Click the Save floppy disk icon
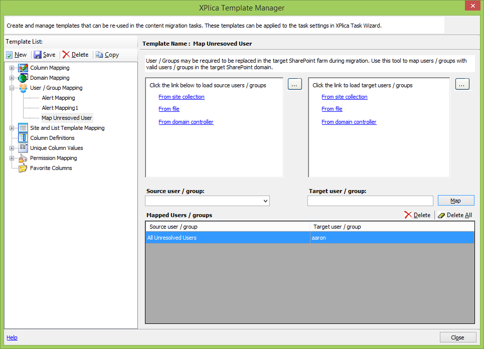The image size is (484, 349). (37, 55)
